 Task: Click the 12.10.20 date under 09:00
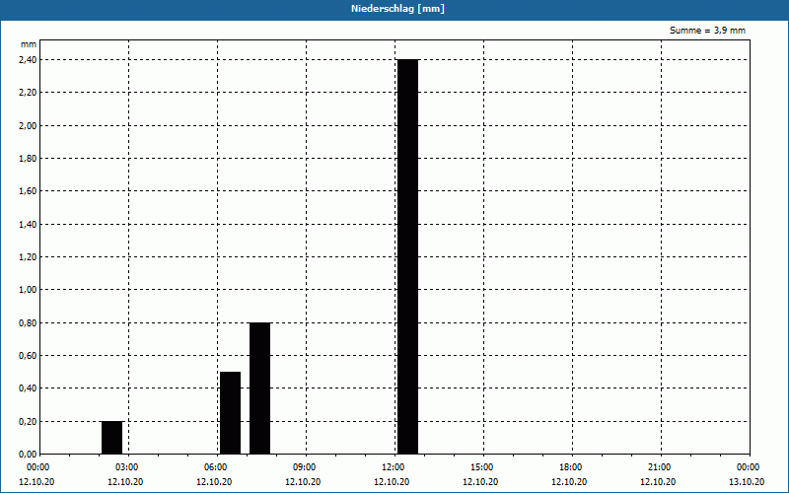[x=303, y=482]
